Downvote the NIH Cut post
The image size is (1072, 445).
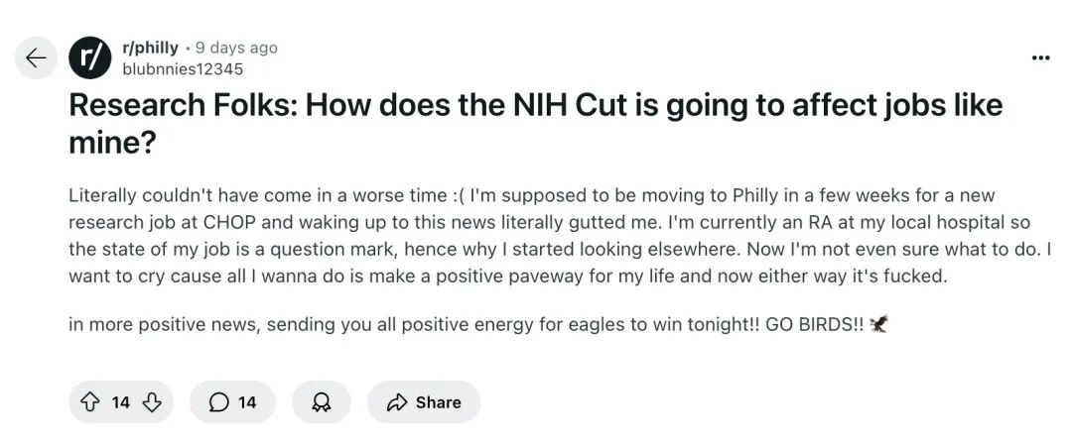pos(152,402)
